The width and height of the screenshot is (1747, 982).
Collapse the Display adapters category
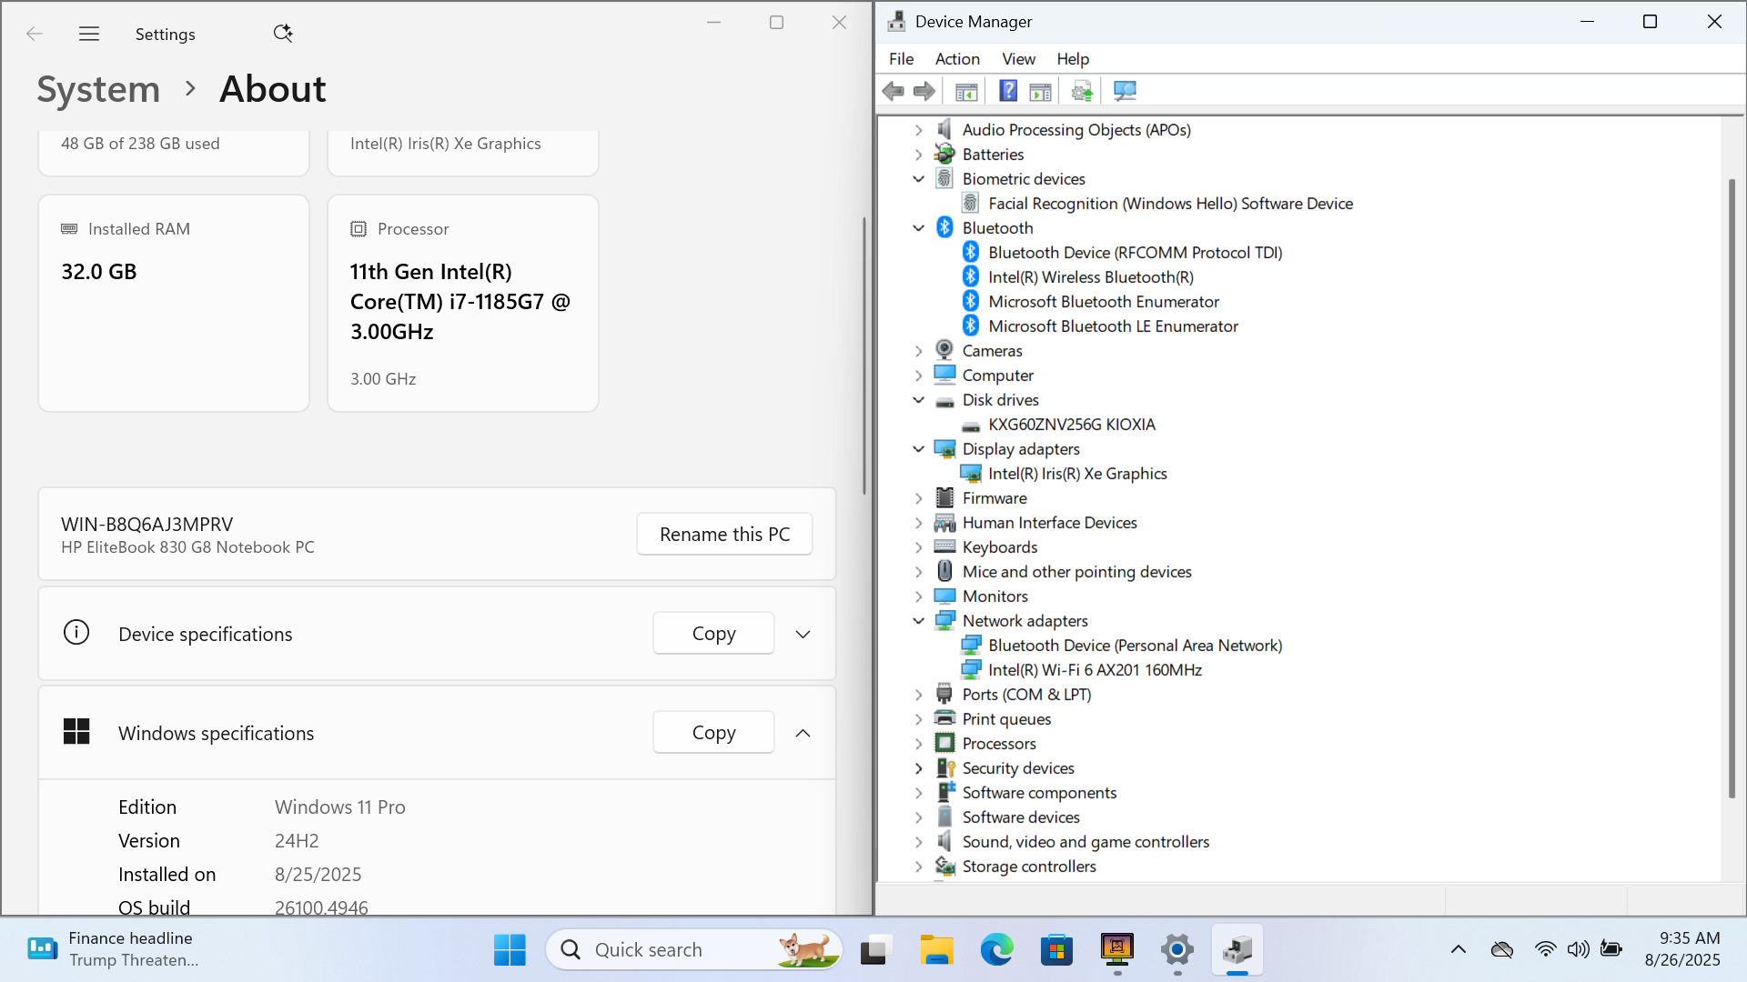919,449
